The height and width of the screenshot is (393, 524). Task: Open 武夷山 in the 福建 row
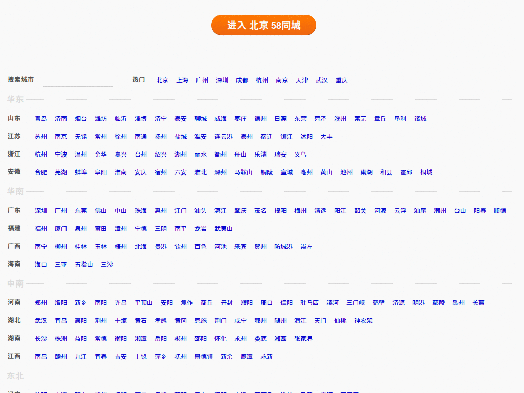[224, 229]
